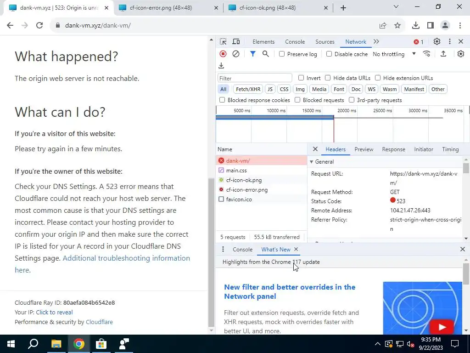Open Chrome three-dot menu

460,26
